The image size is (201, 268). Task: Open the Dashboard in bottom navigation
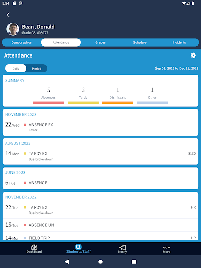click(34, 249)
